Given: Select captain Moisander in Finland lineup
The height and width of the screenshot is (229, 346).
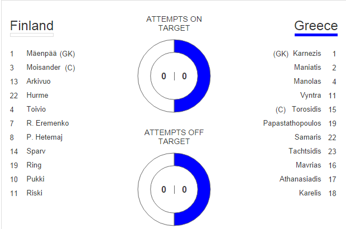Looking at the screenshot, I should (42, 68).
